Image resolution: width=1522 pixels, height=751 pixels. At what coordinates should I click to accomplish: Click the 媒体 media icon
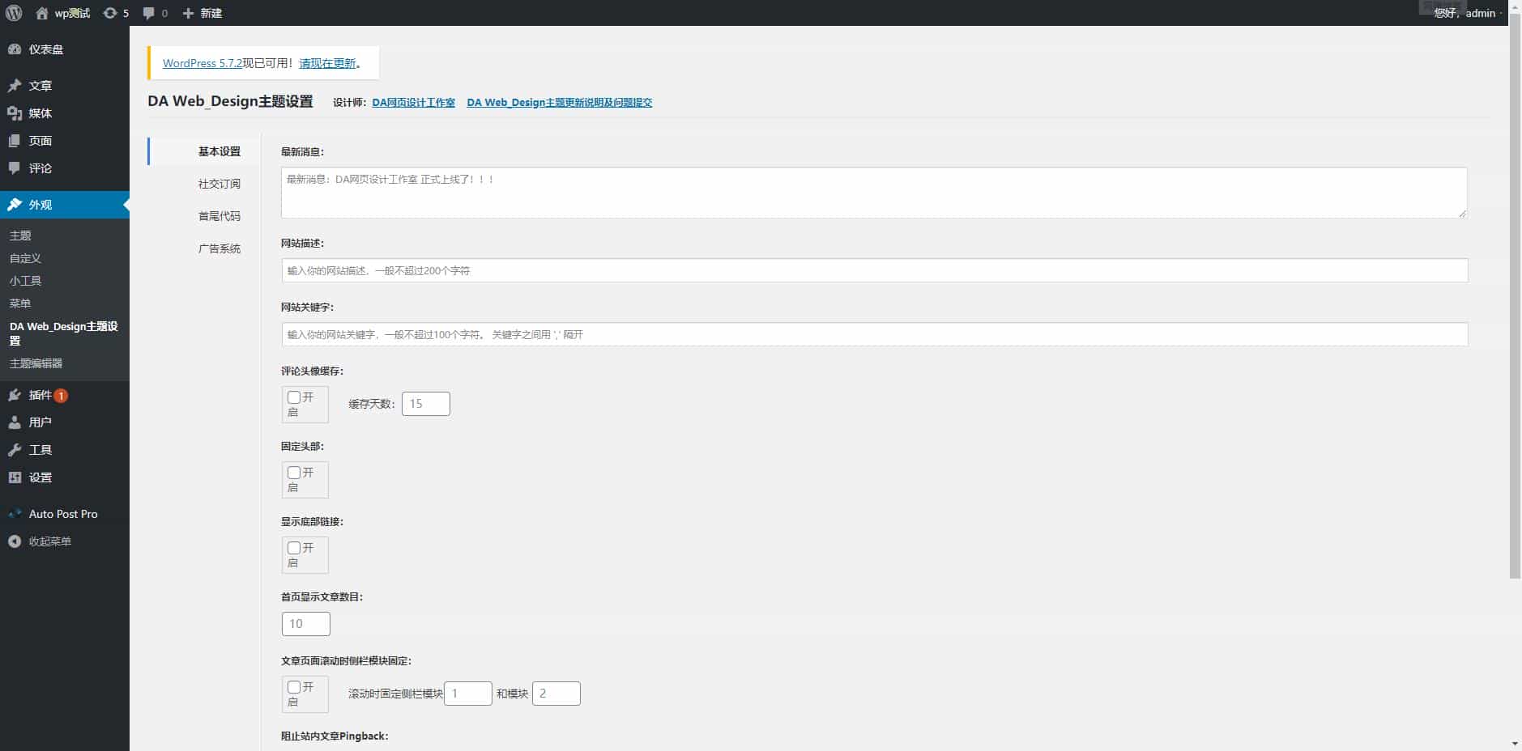[15, 113]
